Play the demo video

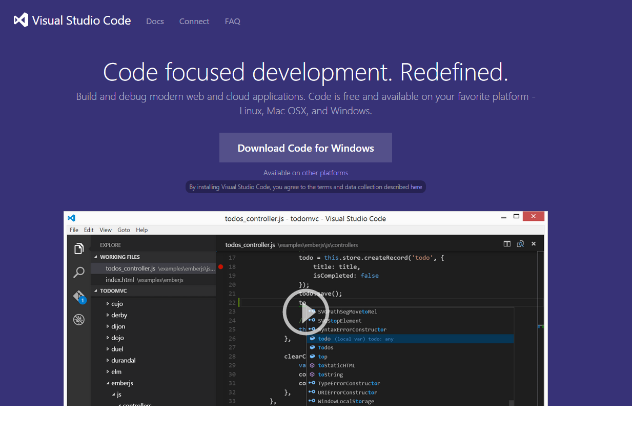pyautogui.click(x=305, y=312)
